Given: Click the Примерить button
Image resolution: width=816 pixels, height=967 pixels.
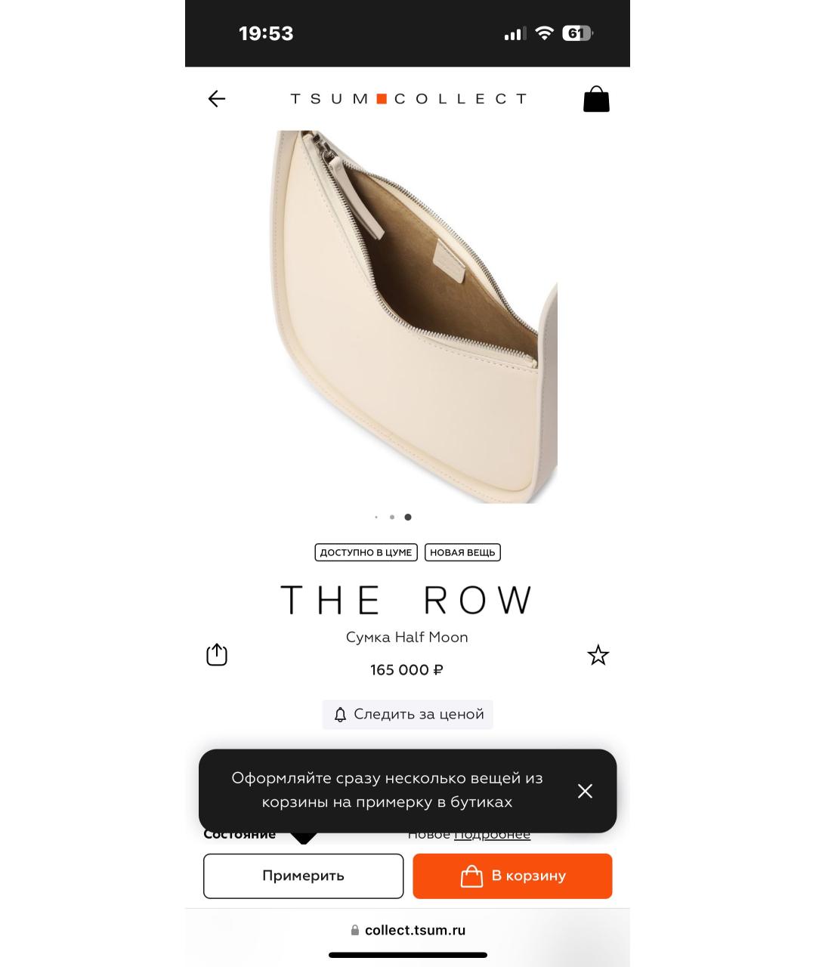Looking at the screenshot, I should click(x=303, y=876).
